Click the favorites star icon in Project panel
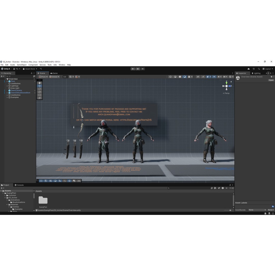This screenshot has width=275, height=275. pos(226,188)
